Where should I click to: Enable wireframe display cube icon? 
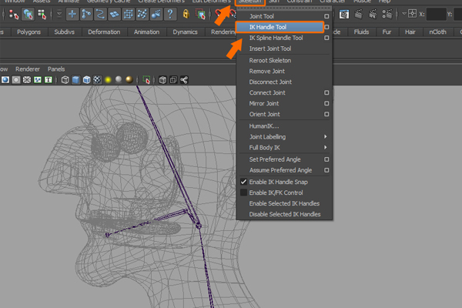click(65, 80)
